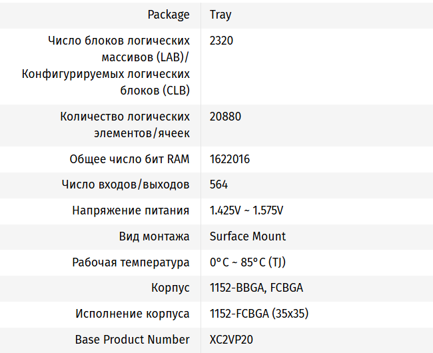Click the 'Package' row label
Image resolution: width=433 pixels, height=353 pixels.
coord(169,15)
